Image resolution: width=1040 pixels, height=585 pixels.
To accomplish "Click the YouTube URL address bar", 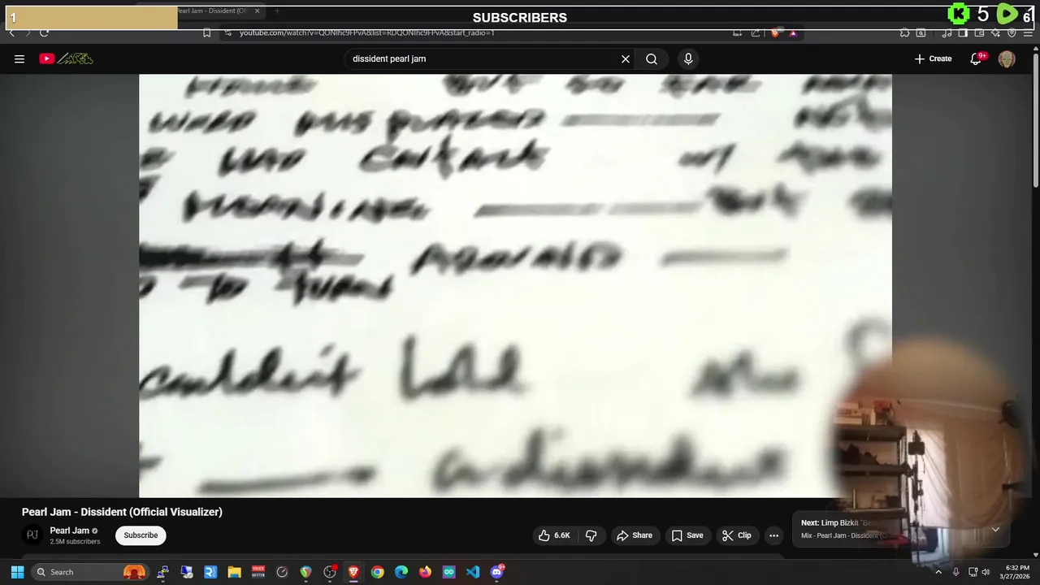I will (x=479, y=32).
